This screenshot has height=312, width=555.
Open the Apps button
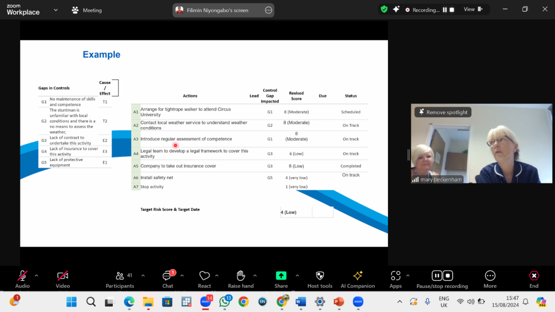tap(395, 279)
